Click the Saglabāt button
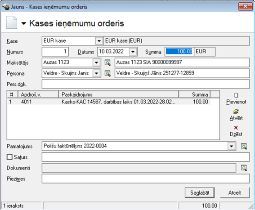Viewport: 255px width, 210px height. (200, 193)
